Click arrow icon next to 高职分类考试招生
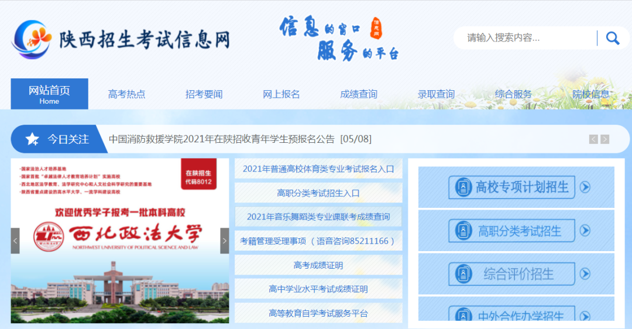Screen dimensions: 632x329 coord(585,231)
